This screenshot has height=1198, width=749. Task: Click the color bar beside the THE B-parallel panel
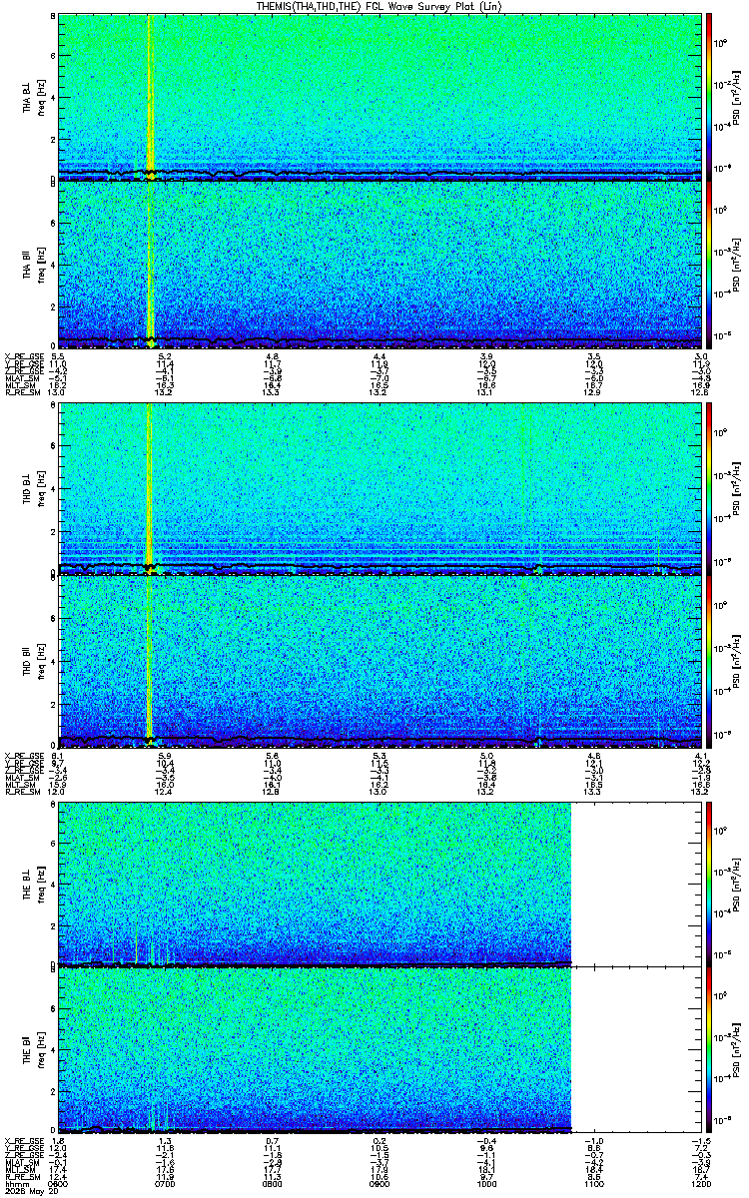point(710,1050)
